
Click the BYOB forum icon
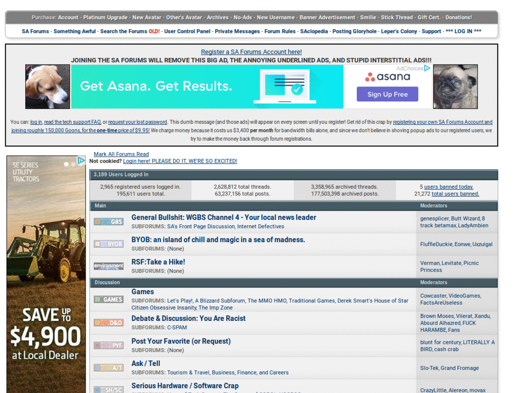click(109, 244)
